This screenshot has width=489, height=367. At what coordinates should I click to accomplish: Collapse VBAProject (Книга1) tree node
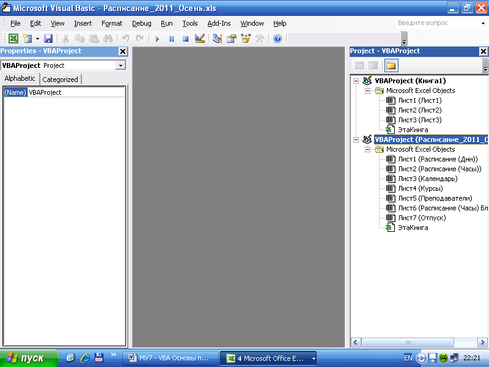click(356, 81)
